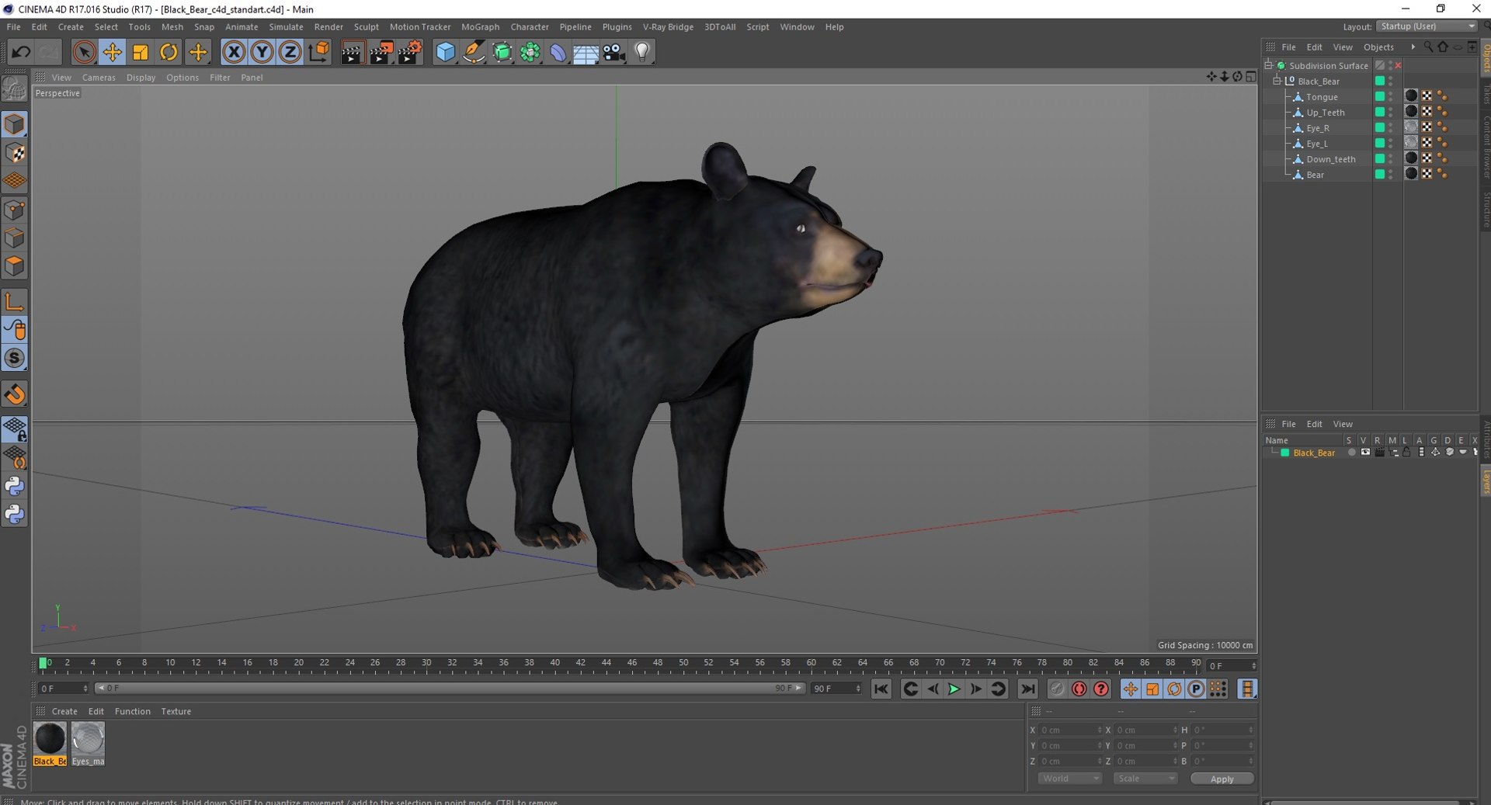Viewport: 1491px width, 805px height.
Task: Click the Apply button
Action: (x=1222, y=779)
